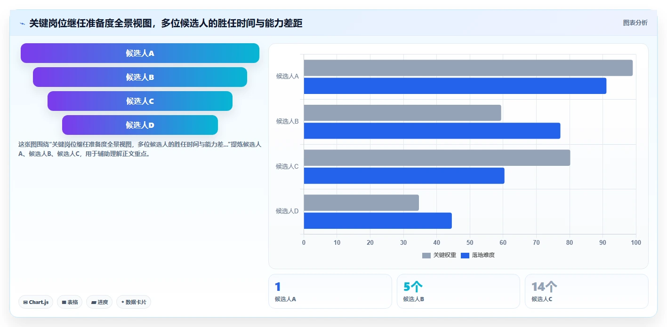This screenshot has width=667, height=327.
Task: Click the 候选人D axis label in chart
Action: [287, 211]
